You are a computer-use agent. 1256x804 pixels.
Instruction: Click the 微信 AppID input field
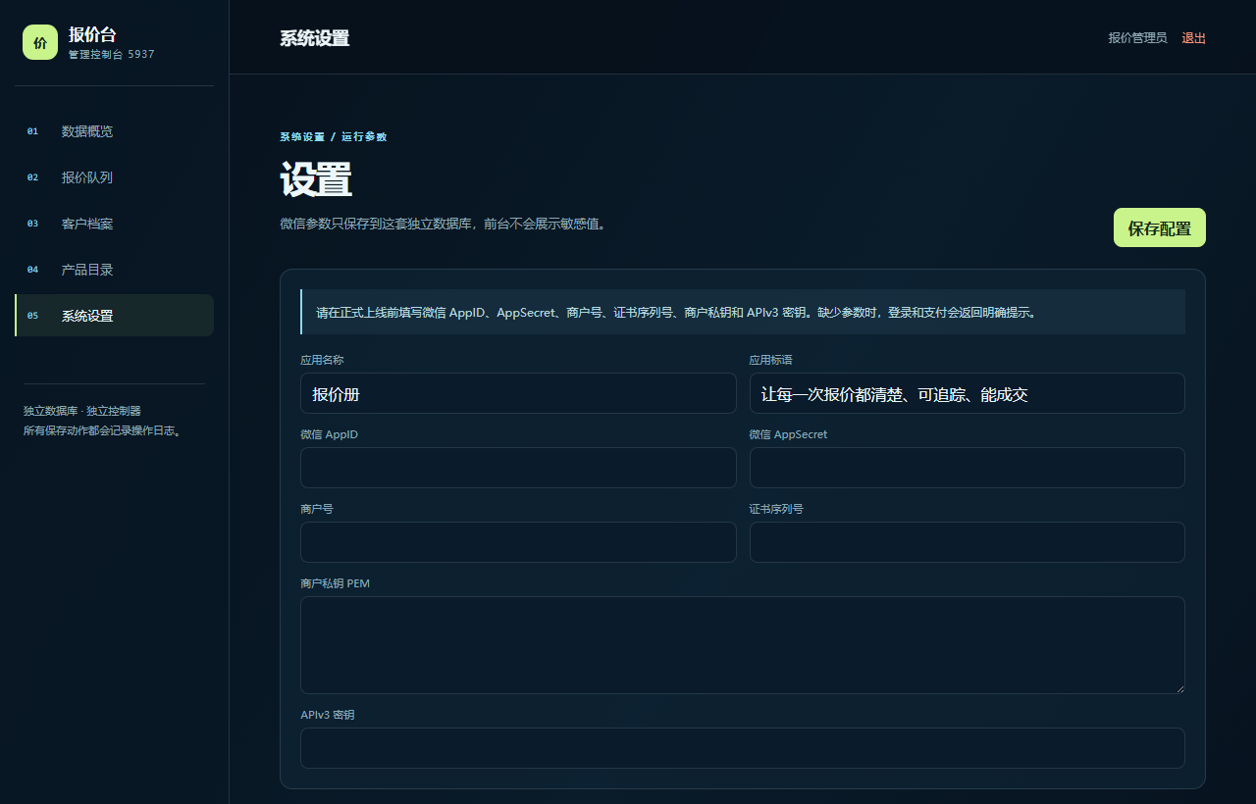(x=518, y=468)
